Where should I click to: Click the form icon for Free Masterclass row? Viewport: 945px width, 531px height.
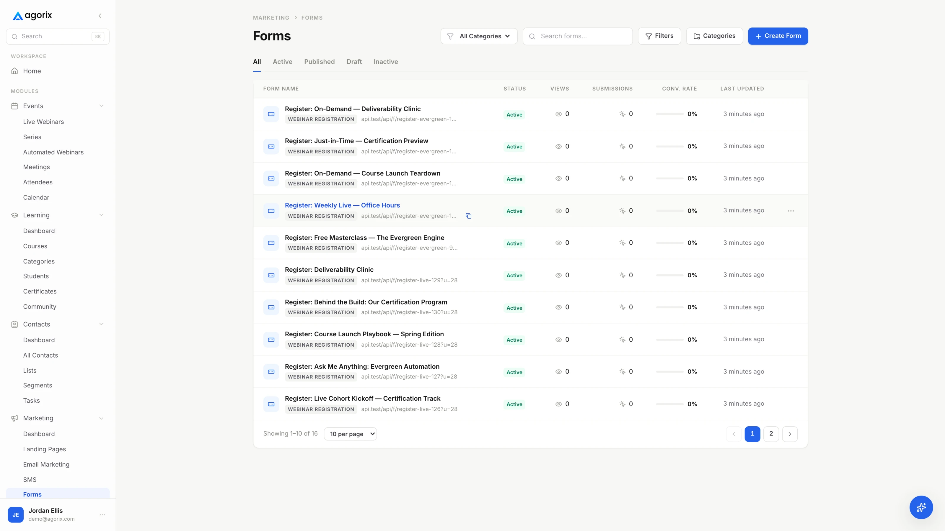point(271,243)
